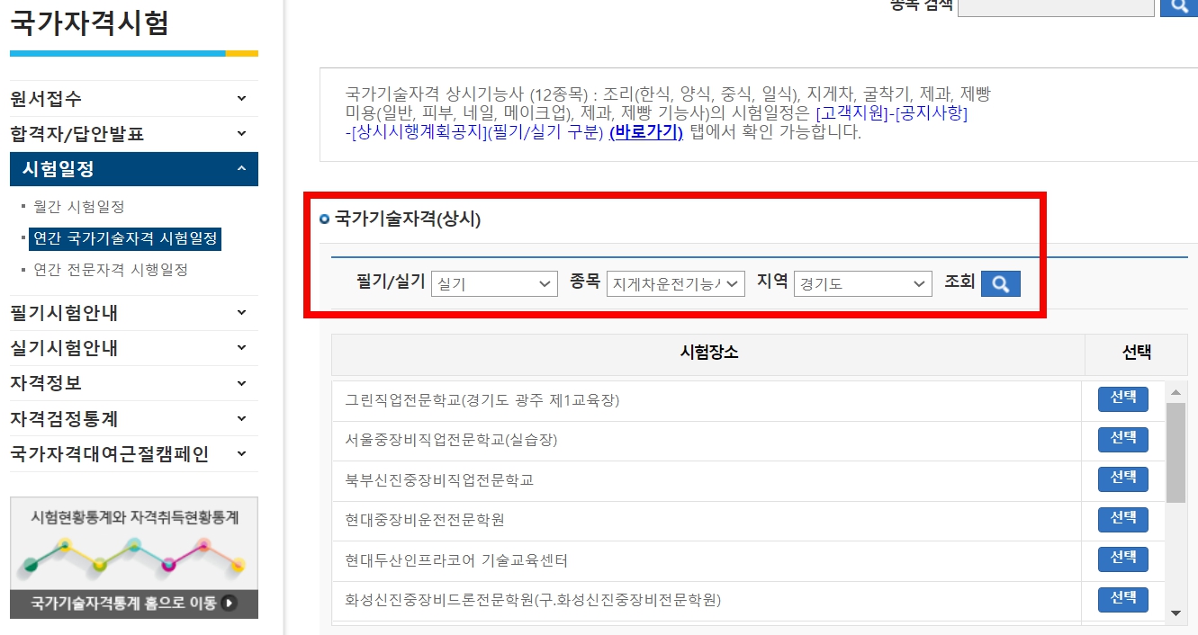Image resolution: width=1198 pixels, height=635 pixels.
Task: Select 현대중장비운전전문학원 with its 선택 button
Action: (1123, 519)
